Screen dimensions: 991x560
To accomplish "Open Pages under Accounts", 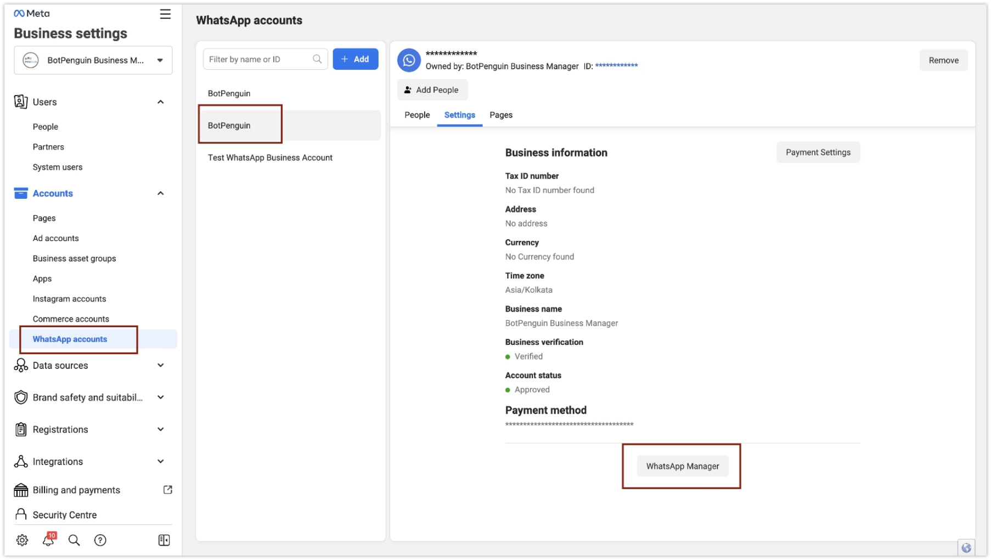I will click(44, 218).
